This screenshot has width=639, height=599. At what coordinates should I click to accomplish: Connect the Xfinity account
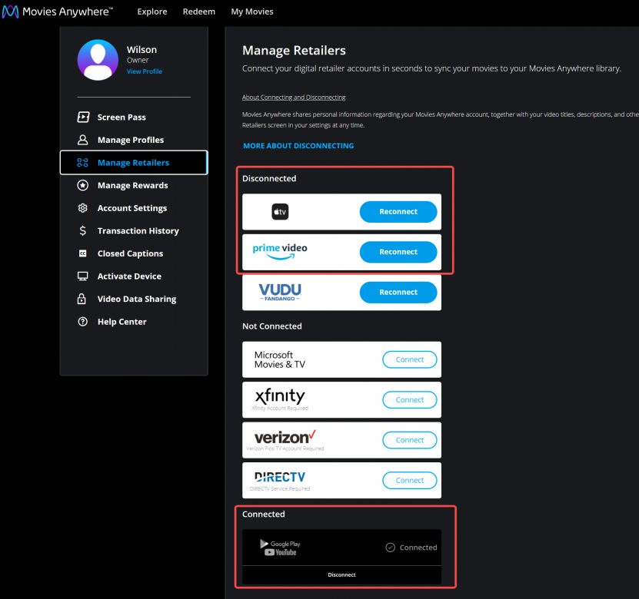point(410,400)
